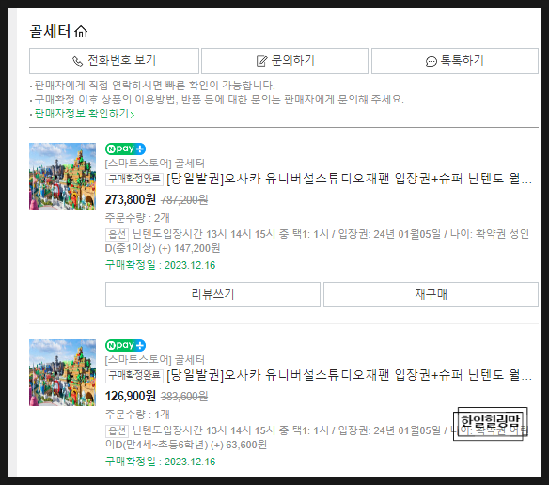Click the 전화번호 보기 button

pyautogui.click(x=114, y=61)
